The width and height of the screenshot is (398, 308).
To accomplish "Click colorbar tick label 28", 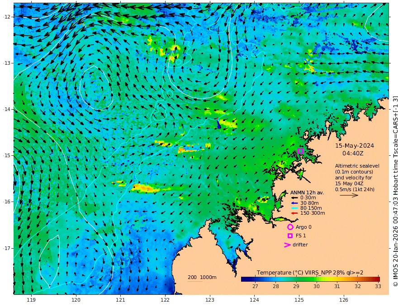I will (x=275, y=286).
